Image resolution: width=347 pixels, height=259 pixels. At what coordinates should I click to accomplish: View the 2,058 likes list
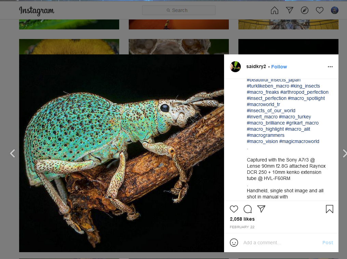coord(242,219)
